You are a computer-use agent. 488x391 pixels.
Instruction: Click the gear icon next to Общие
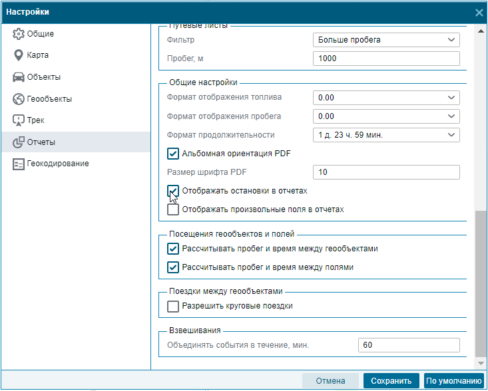pos(19,34)
